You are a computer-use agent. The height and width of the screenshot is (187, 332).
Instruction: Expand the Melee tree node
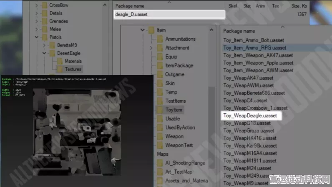(x=36, y=29)
